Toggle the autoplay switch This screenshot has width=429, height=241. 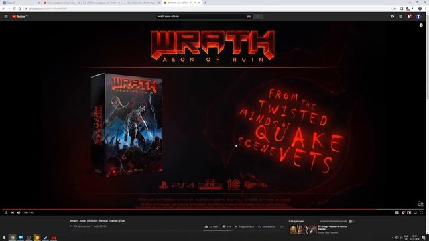(x=351, y=221)
